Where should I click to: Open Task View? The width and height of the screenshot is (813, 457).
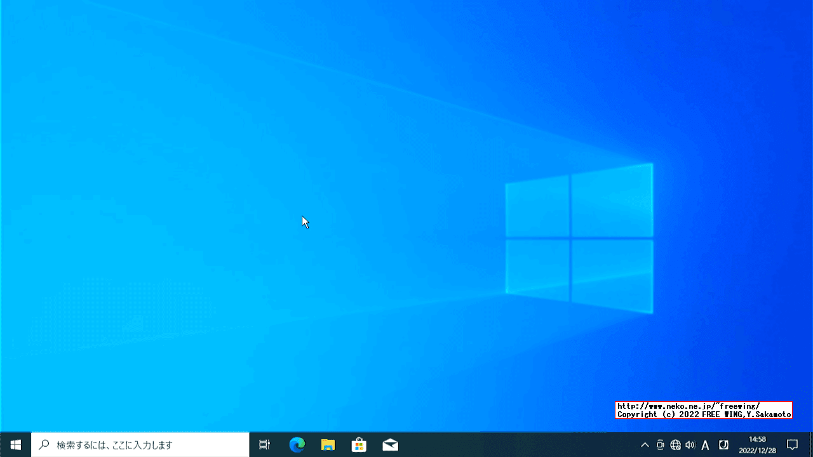coord(264,445)
